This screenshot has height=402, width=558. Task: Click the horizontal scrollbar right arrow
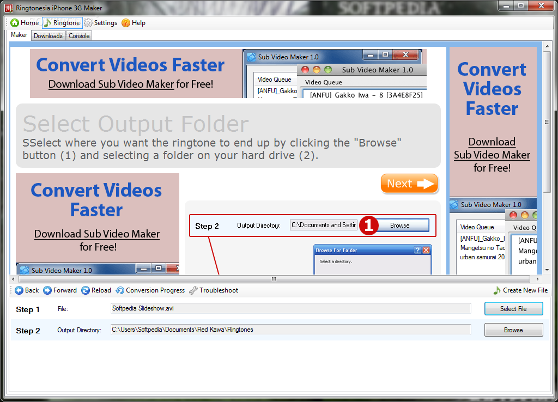coord(538,279)
